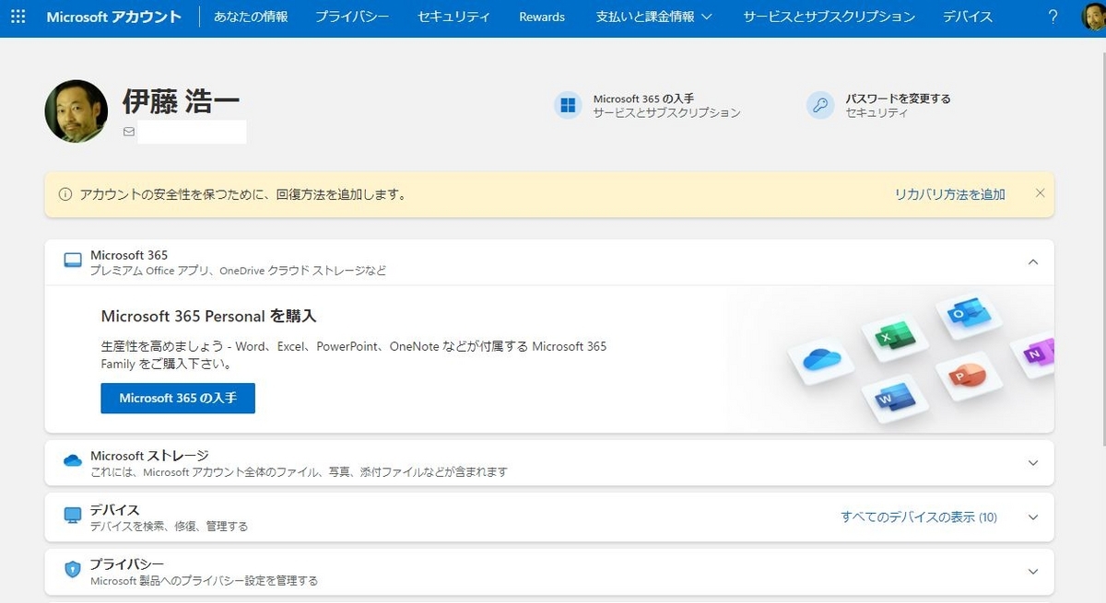Open あなたの情報 tab
1106x603 pixels.
pos(251,17)
